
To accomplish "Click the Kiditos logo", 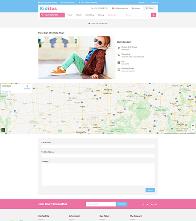I will pyautogui.click(x=48, y=8).
